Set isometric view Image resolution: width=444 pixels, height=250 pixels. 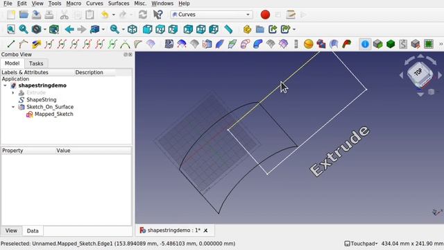point(133,29)
